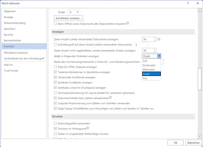Switch to 'Trust Center' category
203x147 pixels.
pyautogui.click(x=11, y=70)
